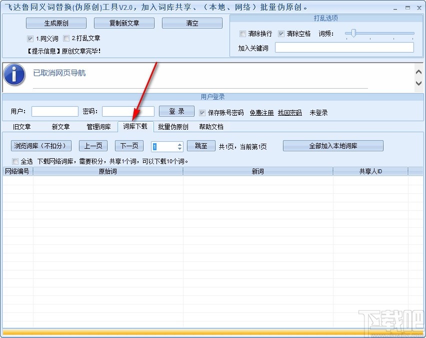Screen dimensions: 426x338
Task: Decrement the page number spinner
Action: click(x=179, y=149)
